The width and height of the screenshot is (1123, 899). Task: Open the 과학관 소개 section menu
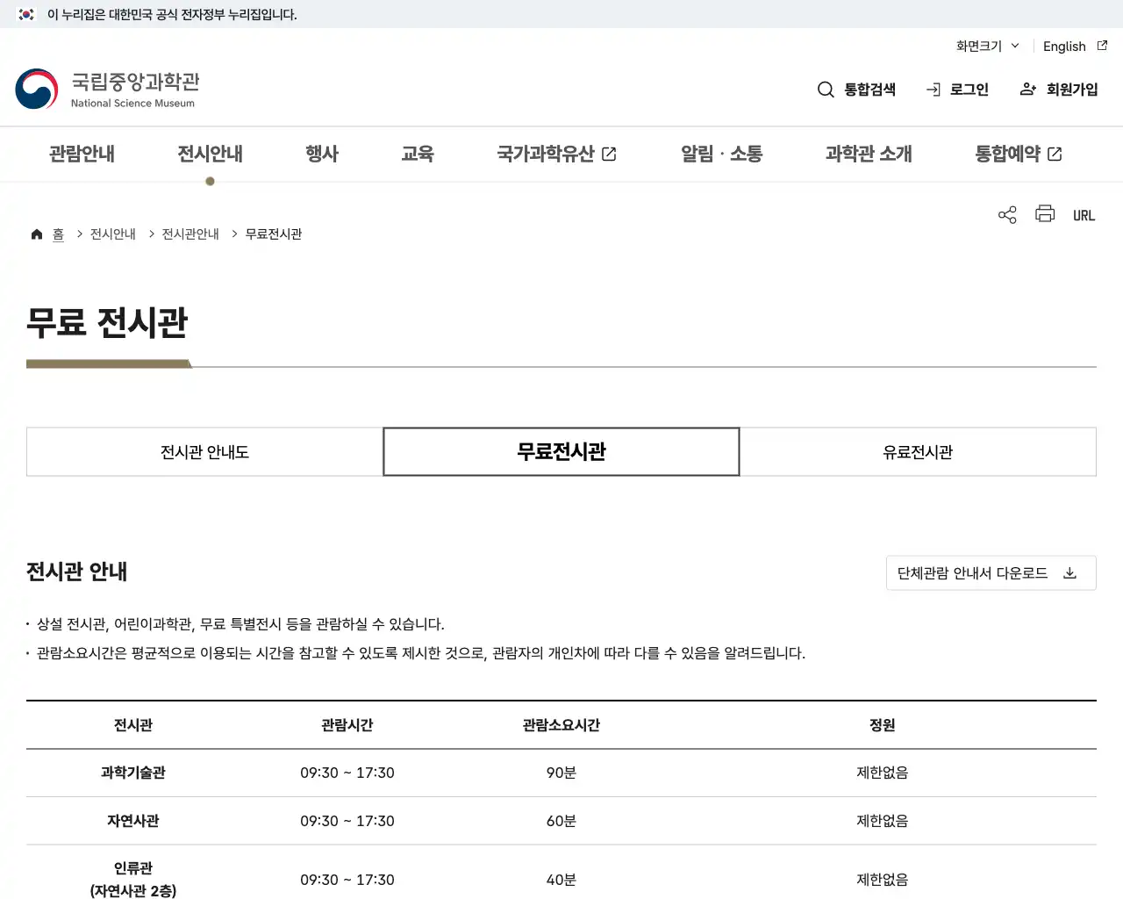(868, 154)
